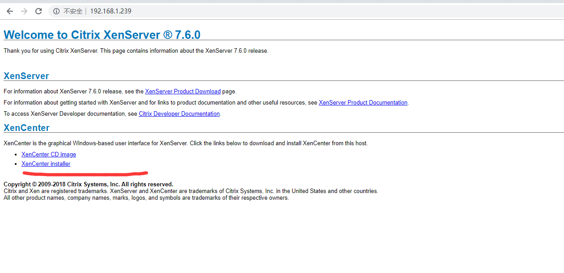Click the browser back arrow
This screenshot has height=273, width=564.
coord(10,11)
